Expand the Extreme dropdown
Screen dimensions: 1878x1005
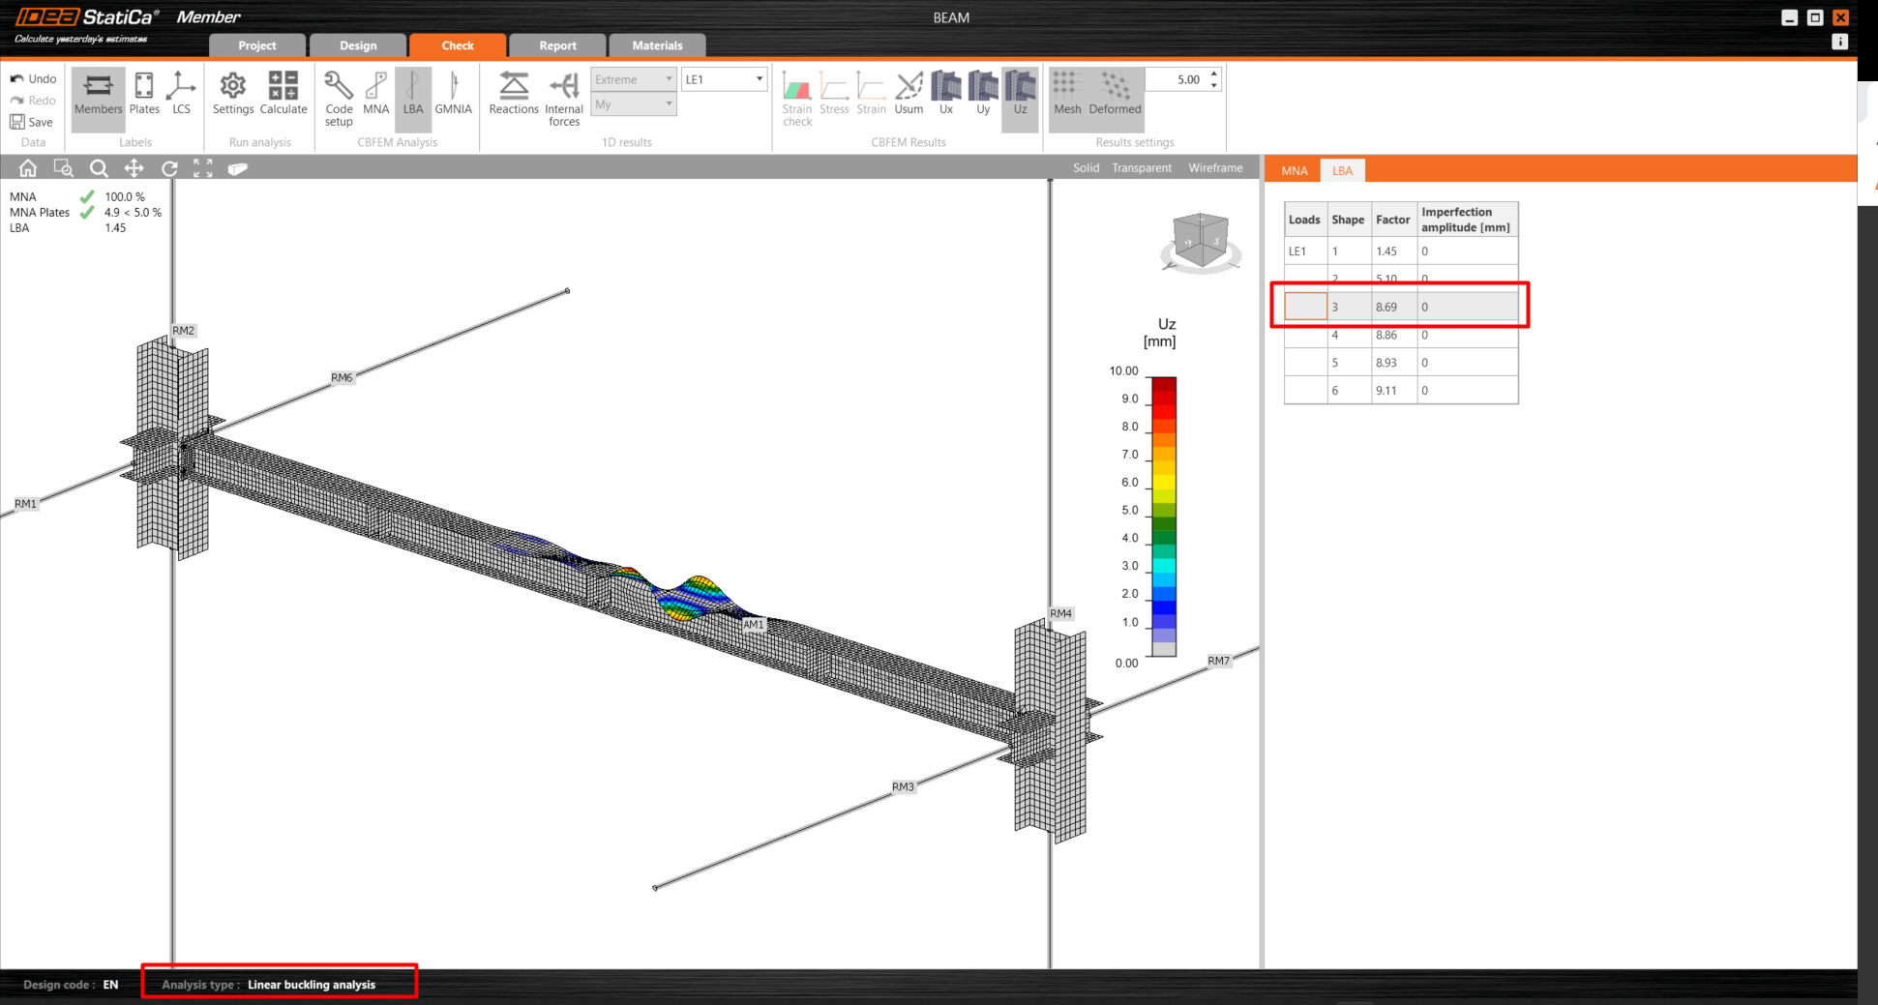[x=634, y=79]
